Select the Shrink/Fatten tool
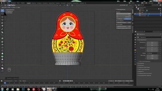This screenshot has height=91, width=162. point(2,65)
